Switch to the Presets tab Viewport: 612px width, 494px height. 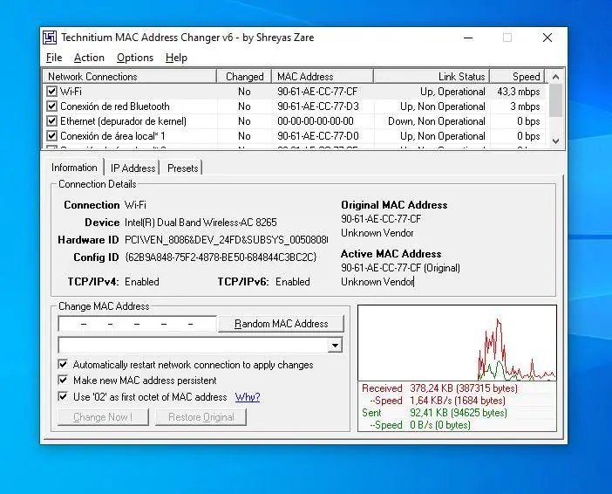coord(183,168)
